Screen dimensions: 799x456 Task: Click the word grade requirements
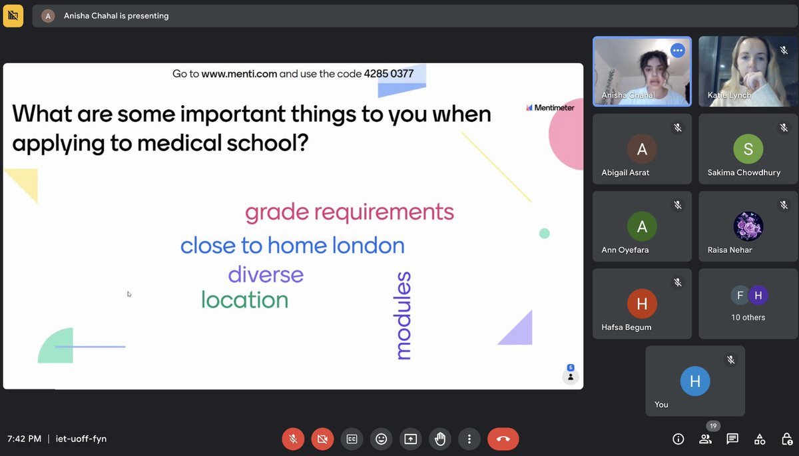(x=350, y=212)
